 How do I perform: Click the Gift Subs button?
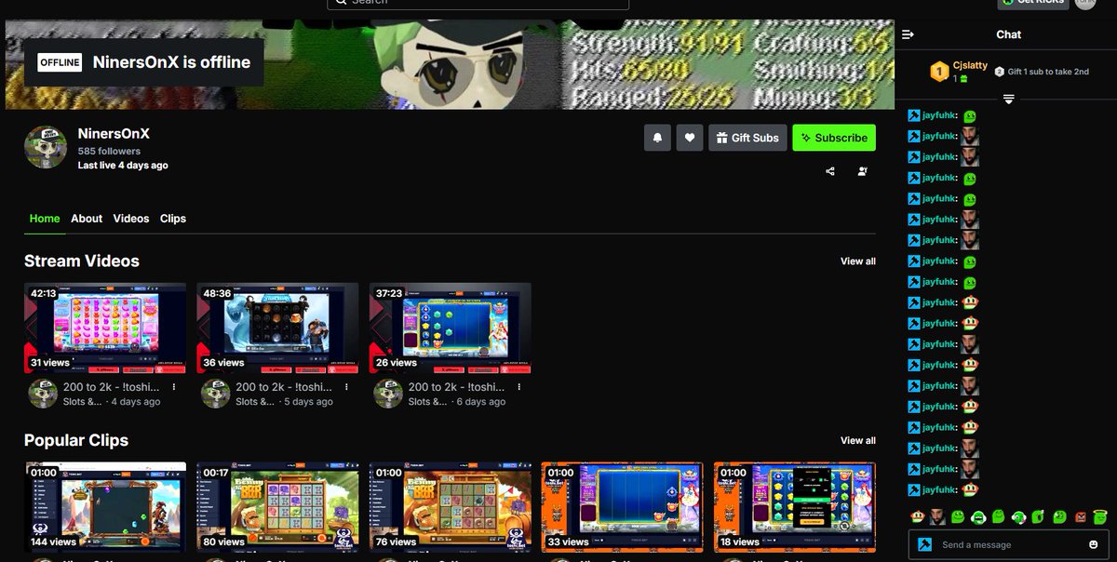pos(748,138)
